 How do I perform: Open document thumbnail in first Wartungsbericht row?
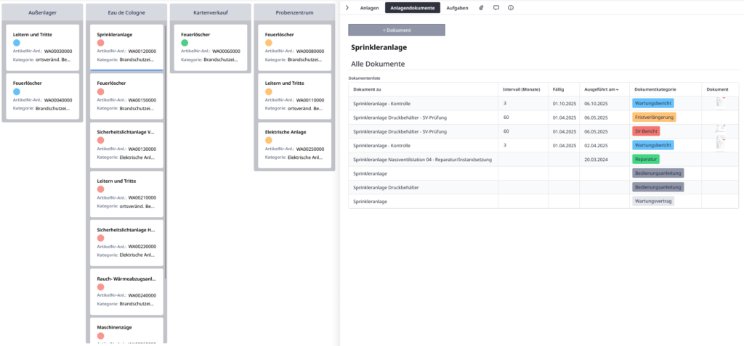720,104
